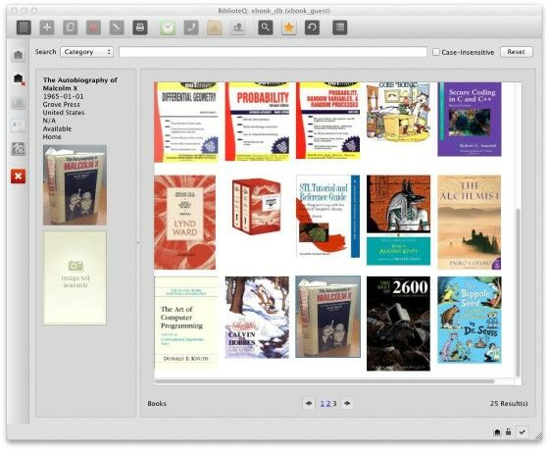Toggle the Case-Insensitive checkbox

436,52
